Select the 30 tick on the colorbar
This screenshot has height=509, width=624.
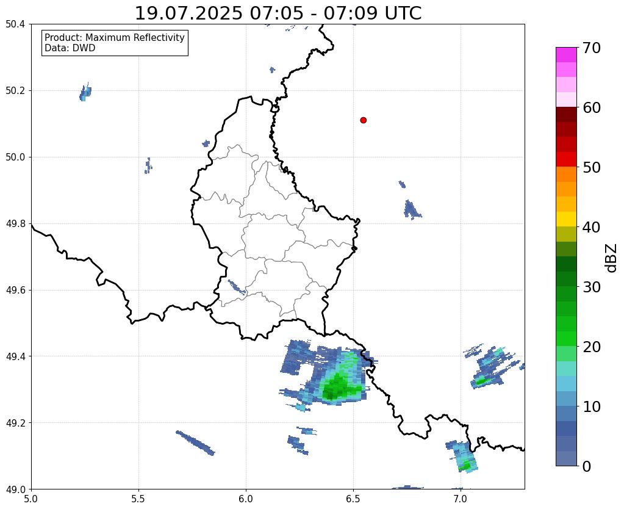click(592, 287)
